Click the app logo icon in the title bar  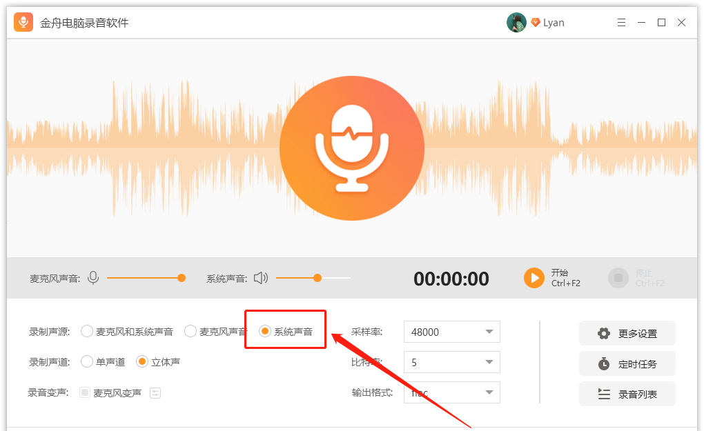[x=23, y=22]
